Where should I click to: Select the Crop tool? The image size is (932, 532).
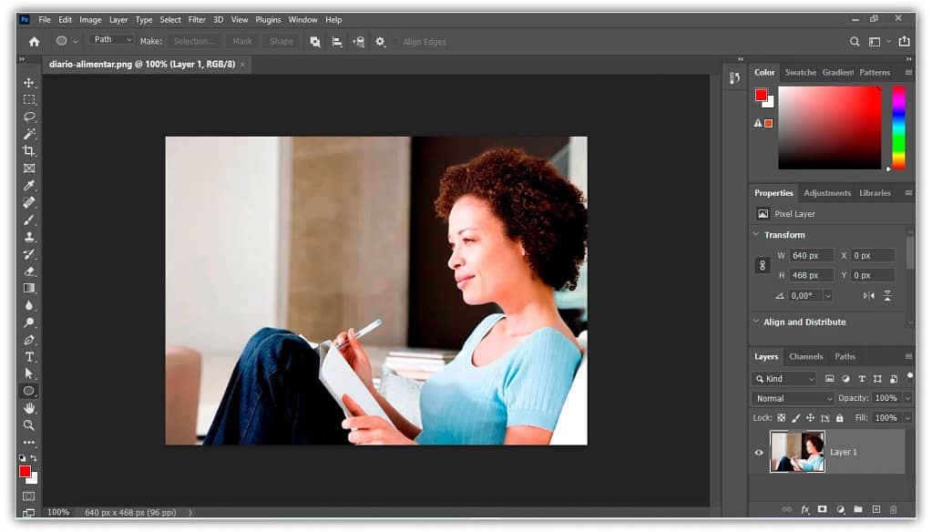28,151
